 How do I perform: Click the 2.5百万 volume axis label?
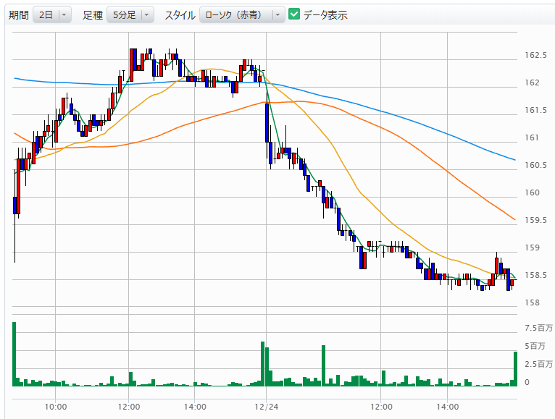tap(539, 363)
